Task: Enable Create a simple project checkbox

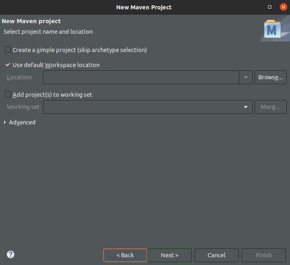Action: tap(8, 50)
